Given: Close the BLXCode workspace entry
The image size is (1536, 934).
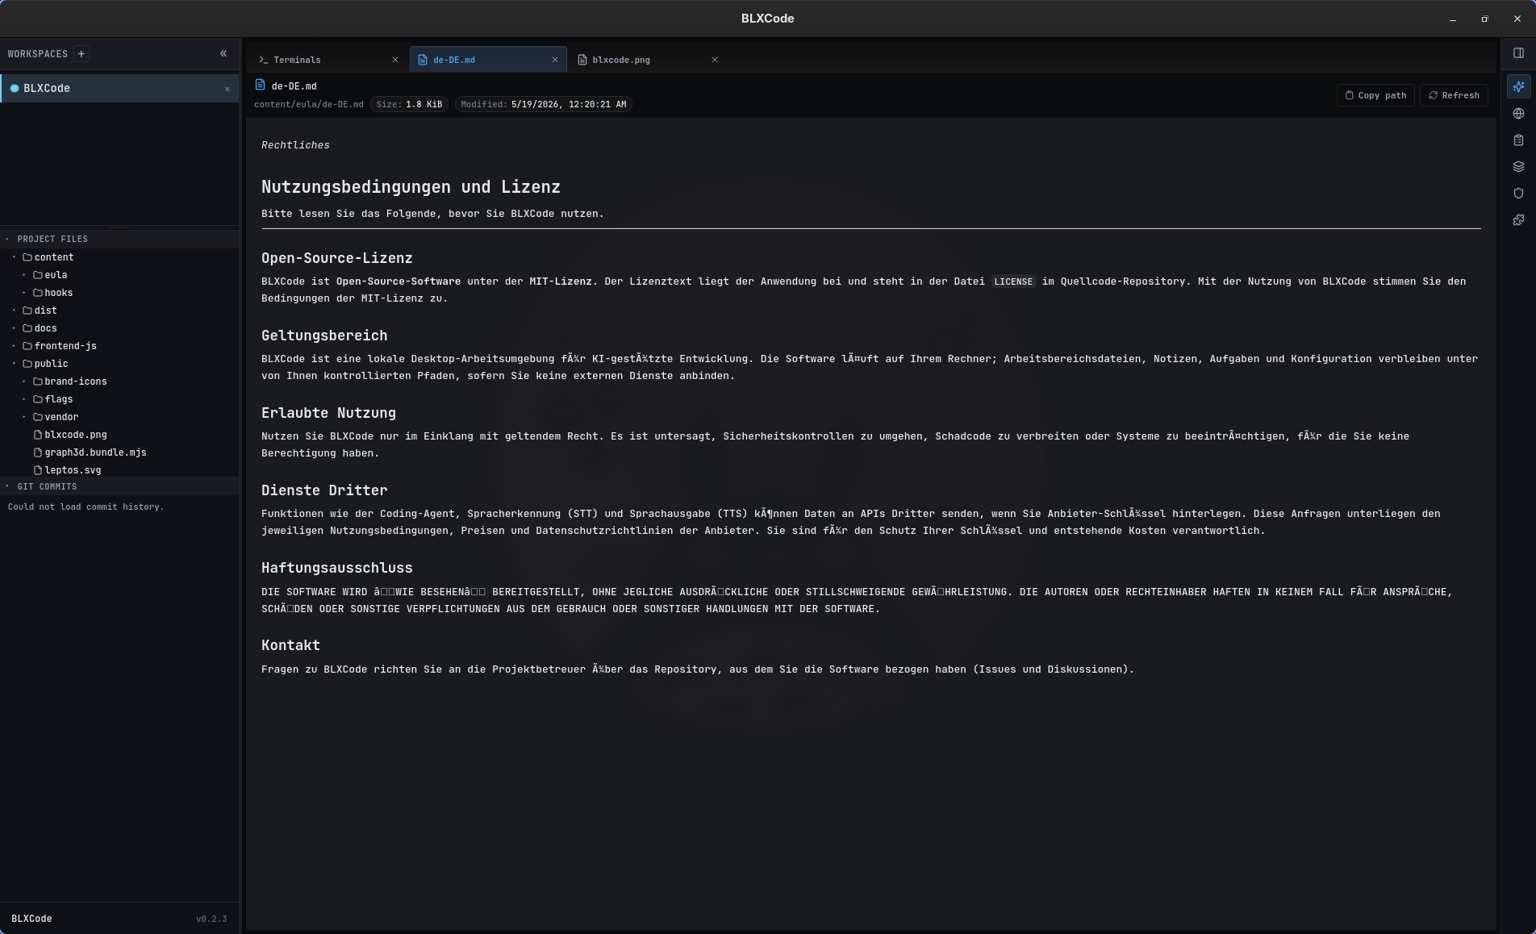Looking at the screenshot, I should (x=227, y=89).
